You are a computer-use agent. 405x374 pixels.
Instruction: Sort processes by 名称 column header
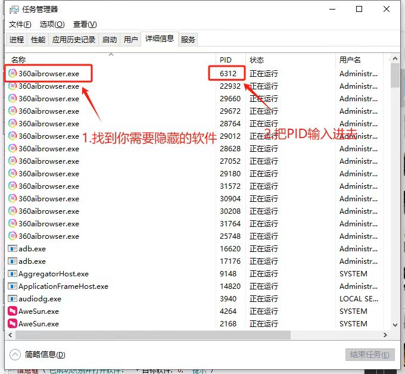19,60
